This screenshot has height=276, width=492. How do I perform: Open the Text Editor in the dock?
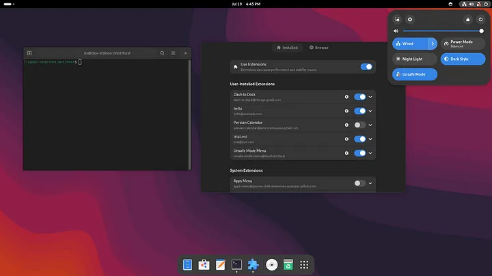(220, 264)
